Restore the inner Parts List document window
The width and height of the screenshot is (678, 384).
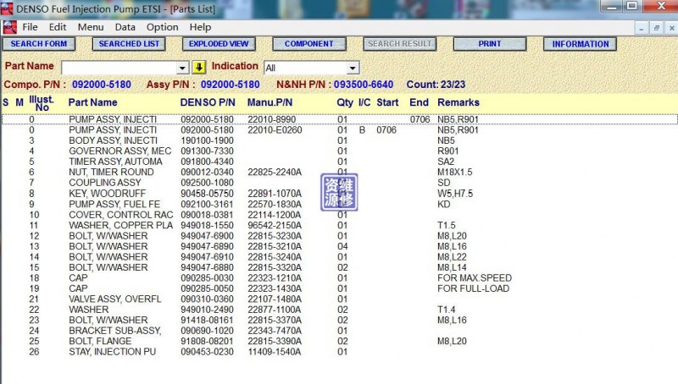656,29
